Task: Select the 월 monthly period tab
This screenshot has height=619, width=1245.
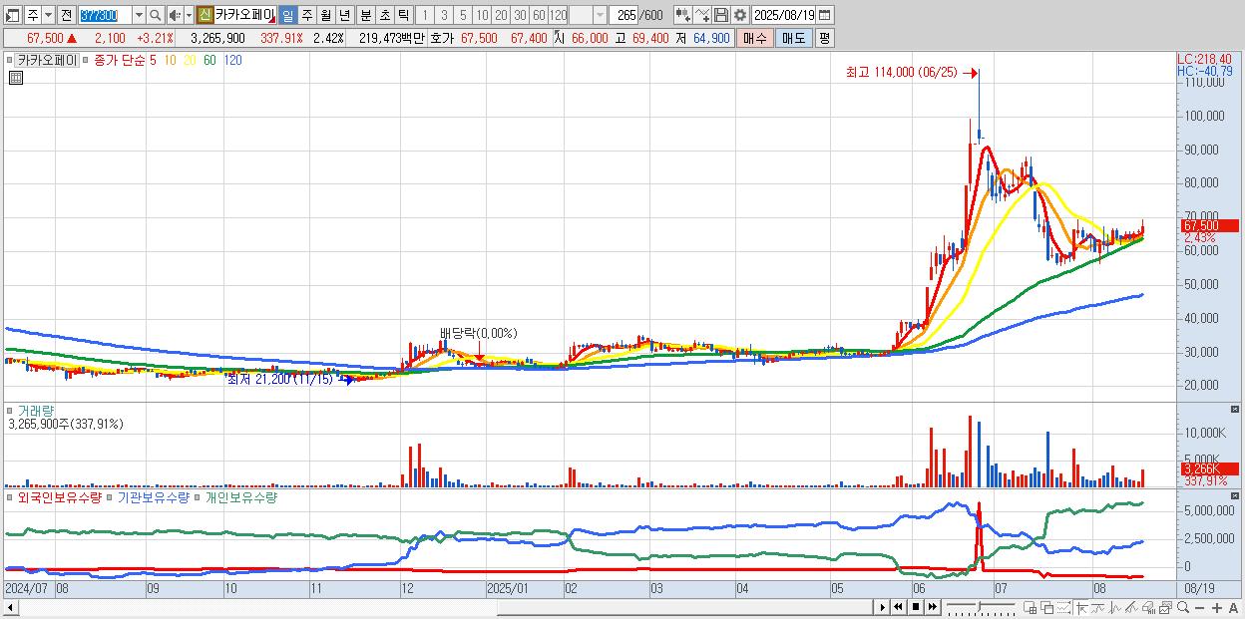Action: point(325,15)
